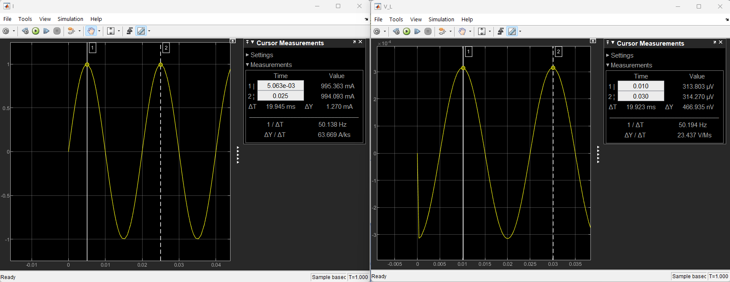Open measurements dropdown arrow in I window

149,31
